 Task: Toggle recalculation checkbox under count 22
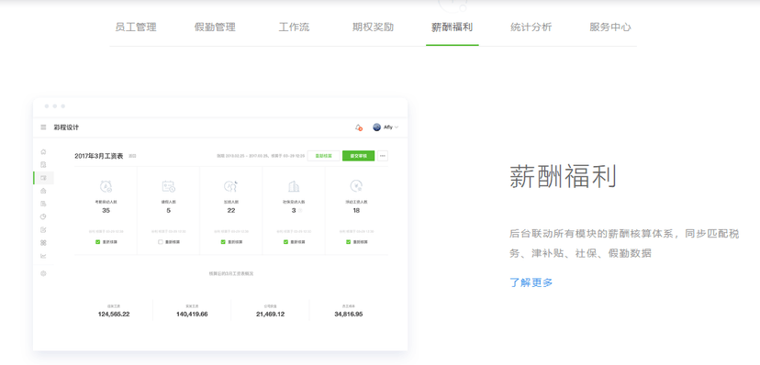pyautogui.click(x=223, y=241)
